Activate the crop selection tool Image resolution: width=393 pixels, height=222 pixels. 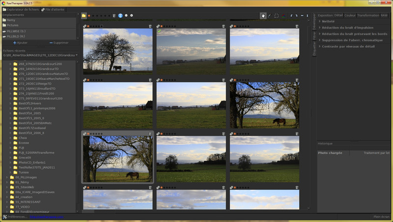(276, 16)
